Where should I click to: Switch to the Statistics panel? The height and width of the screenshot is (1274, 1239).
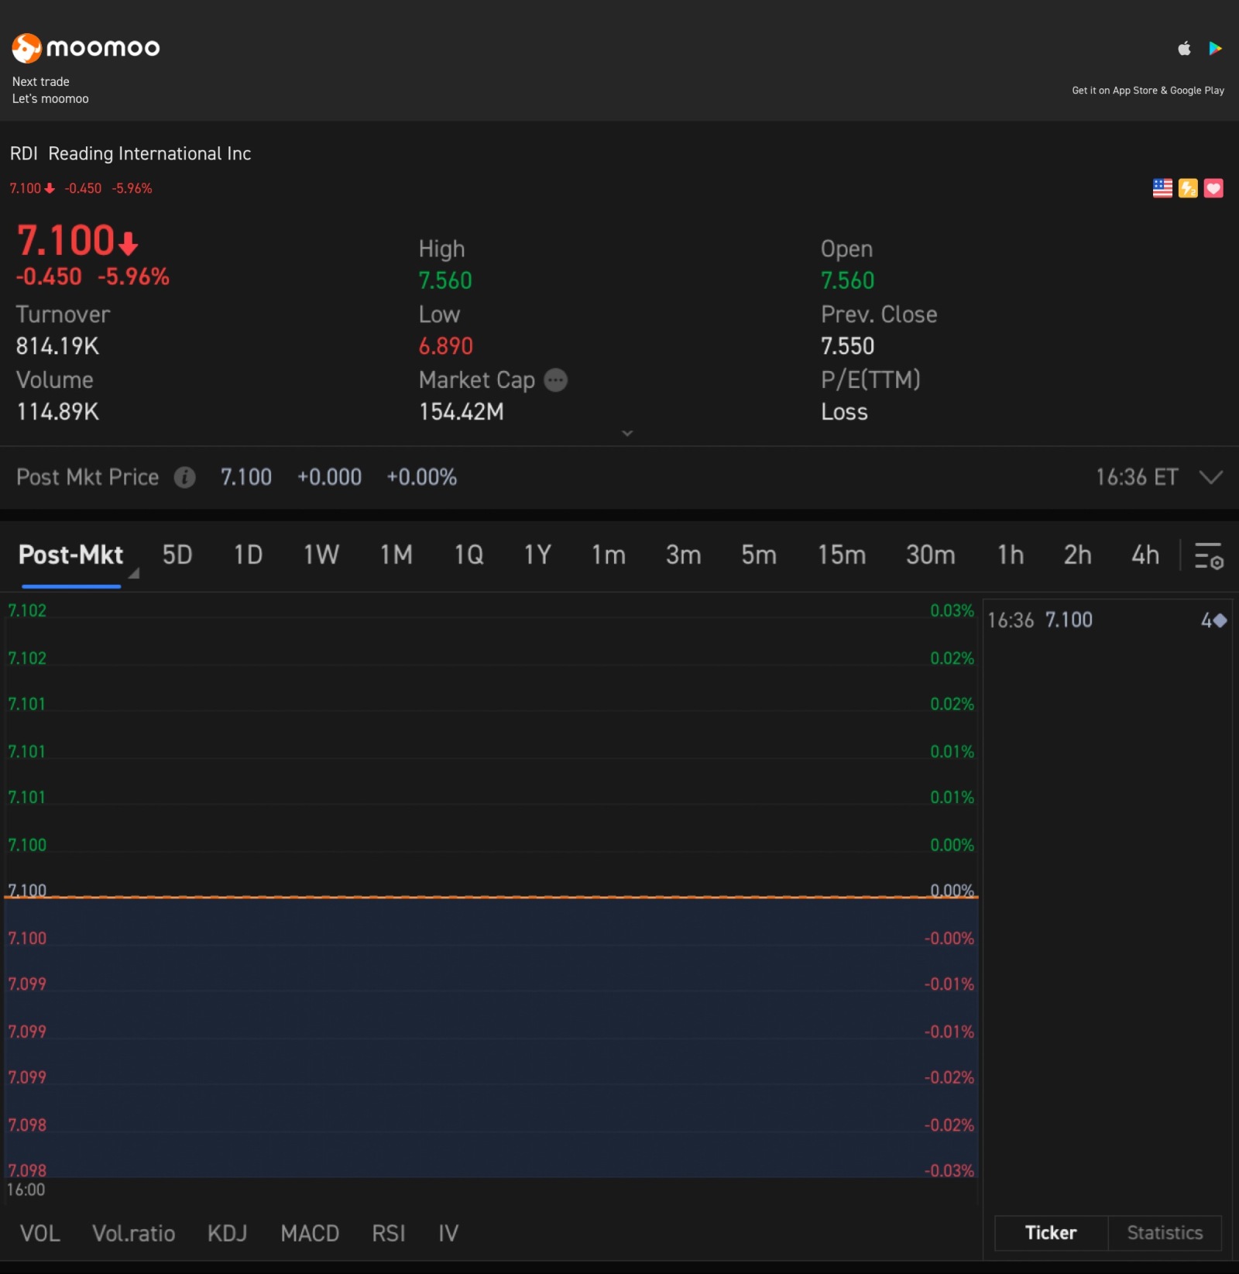pyautogui.click(x=1165, y=1233)
